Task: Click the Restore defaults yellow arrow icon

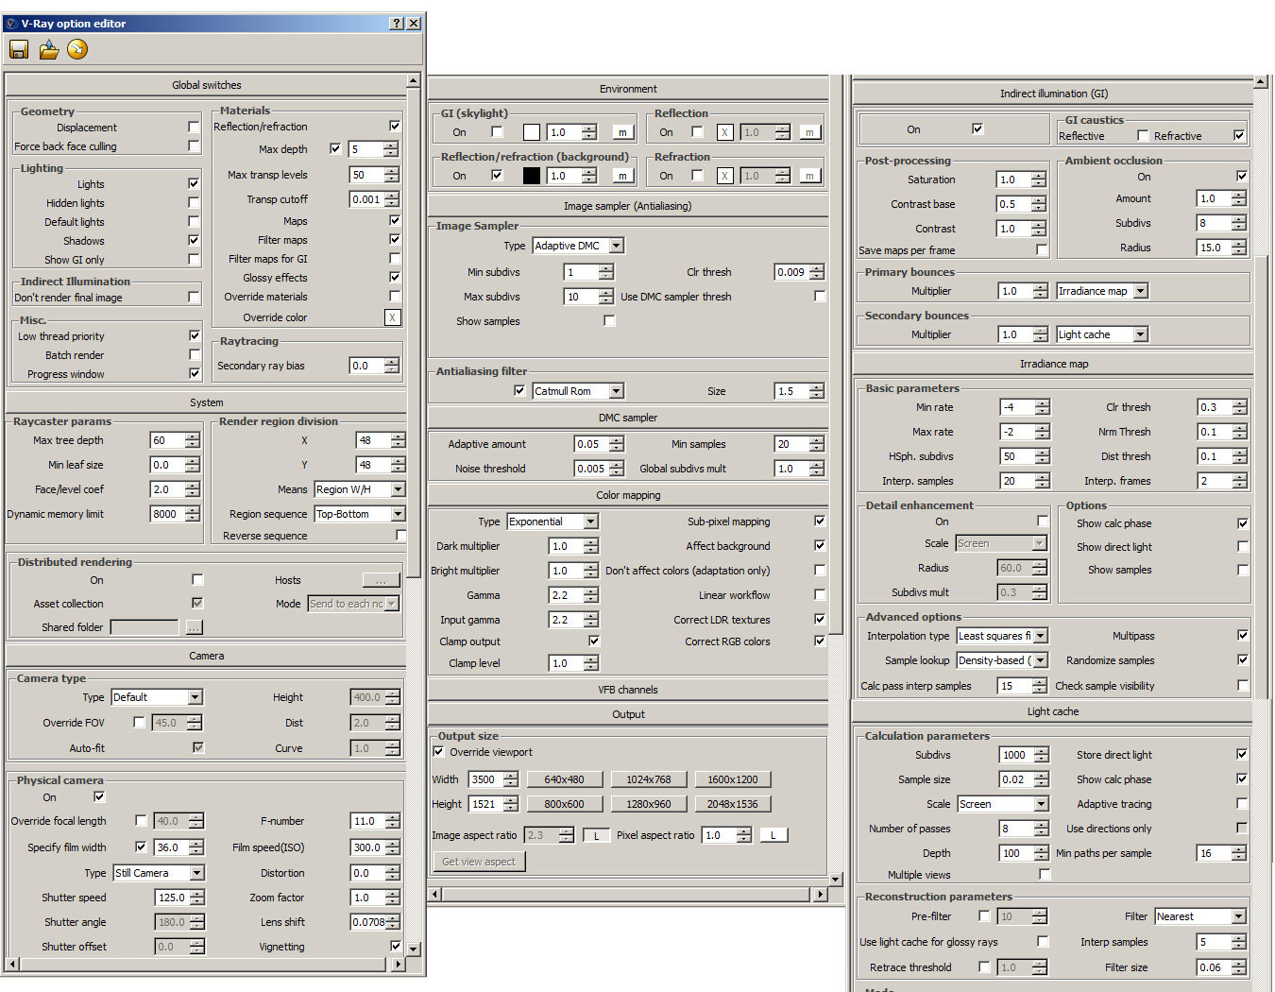Action: pyautogui.click(x=77, y=49)
